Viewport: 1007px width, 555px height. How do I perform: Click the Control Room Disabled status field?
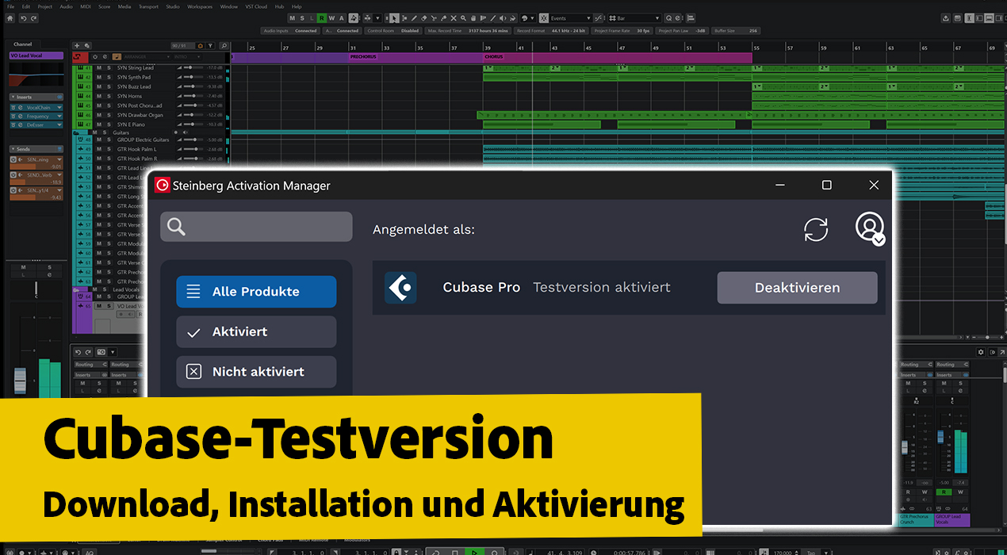pos(392,31)
